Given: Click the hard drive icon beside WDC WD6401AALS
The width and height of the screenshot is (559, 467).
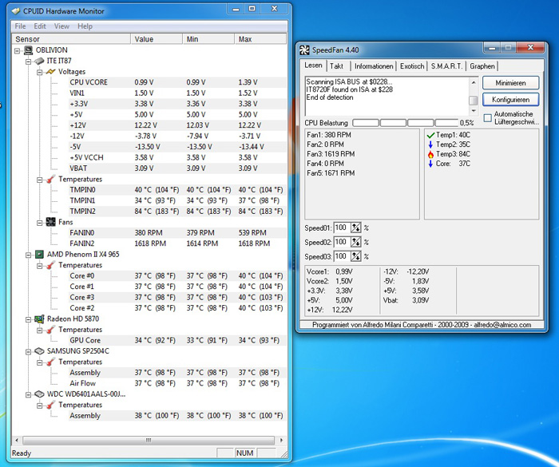Looking at the screenshot, I should click(39, 394).
